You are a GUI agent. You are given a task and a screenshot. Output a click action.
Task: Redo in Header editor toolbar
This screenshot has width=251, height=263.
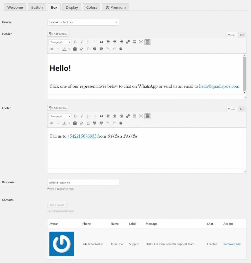(114, 49)
